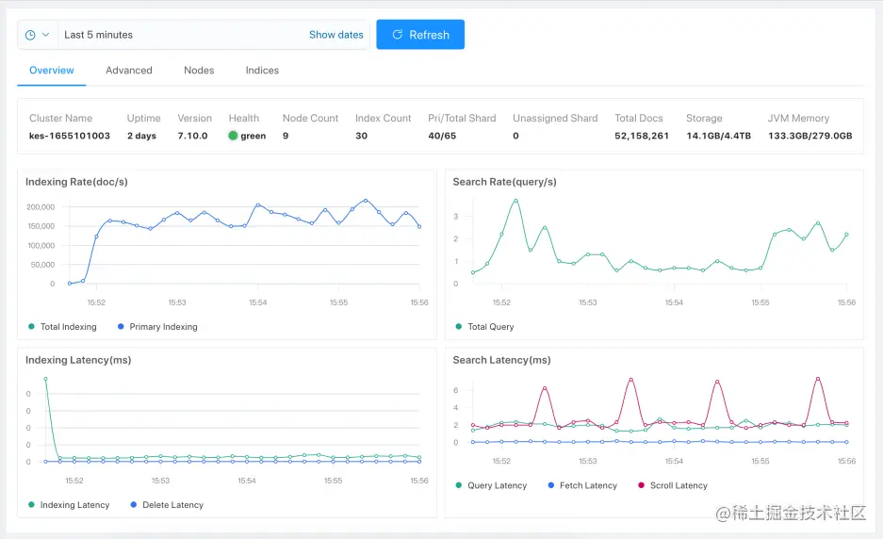
Task: Toggle Scroll Latency legend series
Action: 673,485
